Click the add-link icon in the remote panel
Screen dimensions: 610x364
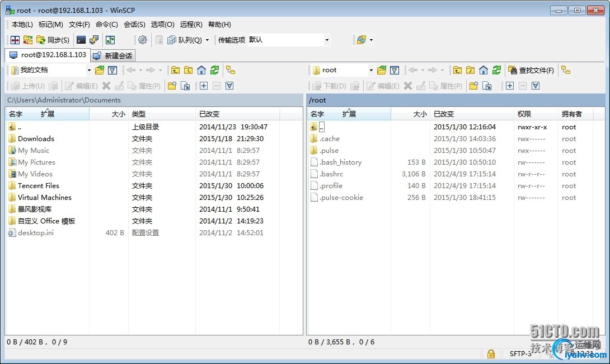click(487, 86)
